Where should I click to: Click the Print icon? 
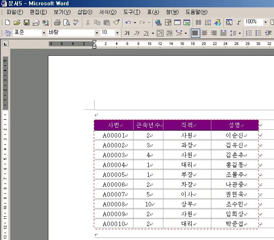point(57,23)
